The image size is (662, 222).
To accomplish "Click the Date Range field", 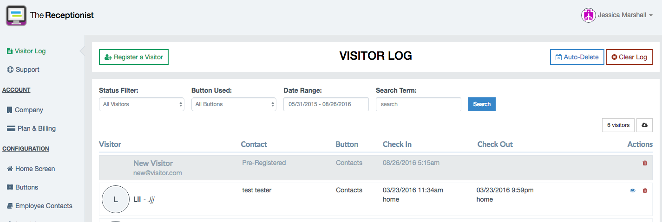I will coord(326,104).
